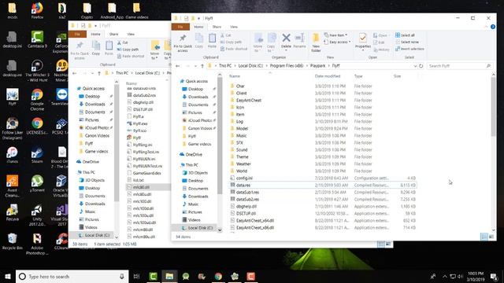Open the Easy access dropdown
This screenshot has width=504, height=283.
tap(337, 42)
